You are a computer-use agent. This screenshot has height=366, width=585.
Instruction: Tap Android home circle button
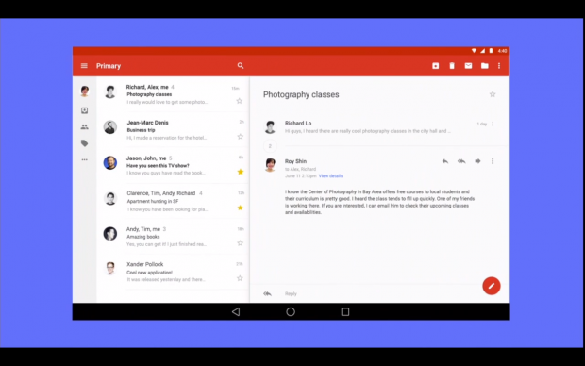[291, 311]
